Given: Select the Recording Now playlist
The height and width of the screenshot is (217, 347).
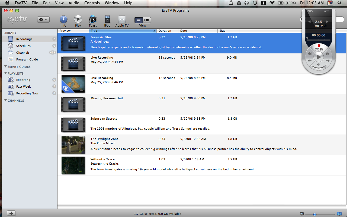Looking at the screenshot, I should point(29,93).
